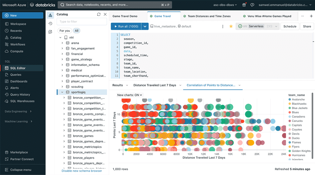315x175 pixels.
Task: Open the Databricks assistant icon in side rail
Action: tap(50, 32)
